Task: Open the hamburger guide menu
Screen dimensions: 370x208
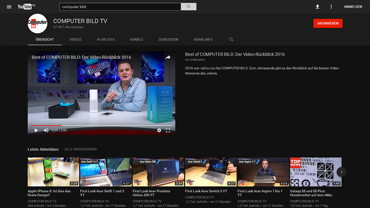Action: click(x=9, y=7)
